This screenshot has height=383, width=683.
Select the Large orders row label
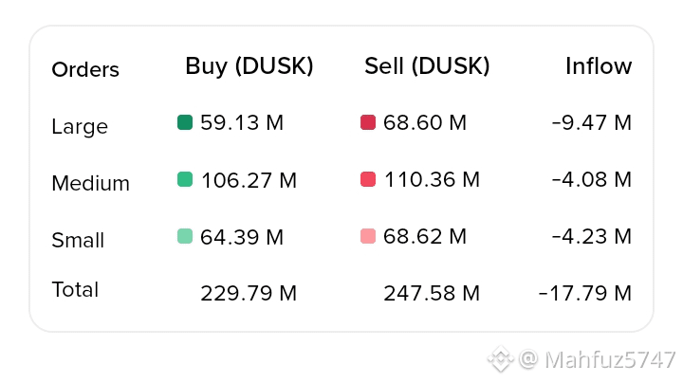pos(80,126)
